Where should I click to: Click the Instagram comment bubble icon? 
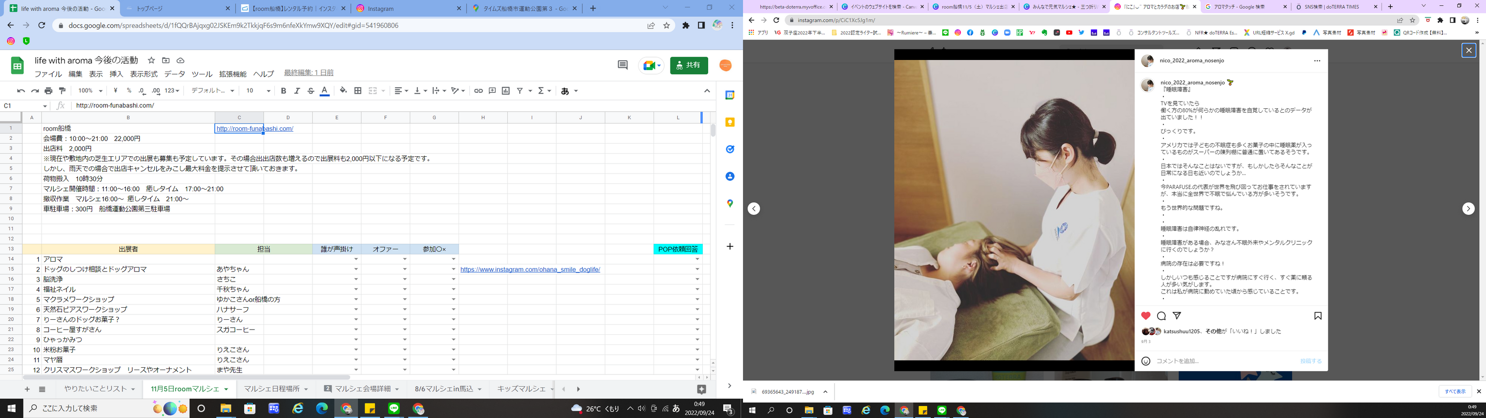coord(1161,316)
